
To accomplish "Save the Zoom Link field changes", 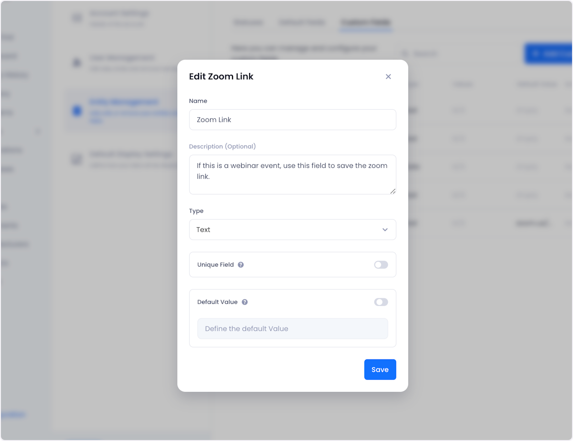I will click(x=380, y=369).
